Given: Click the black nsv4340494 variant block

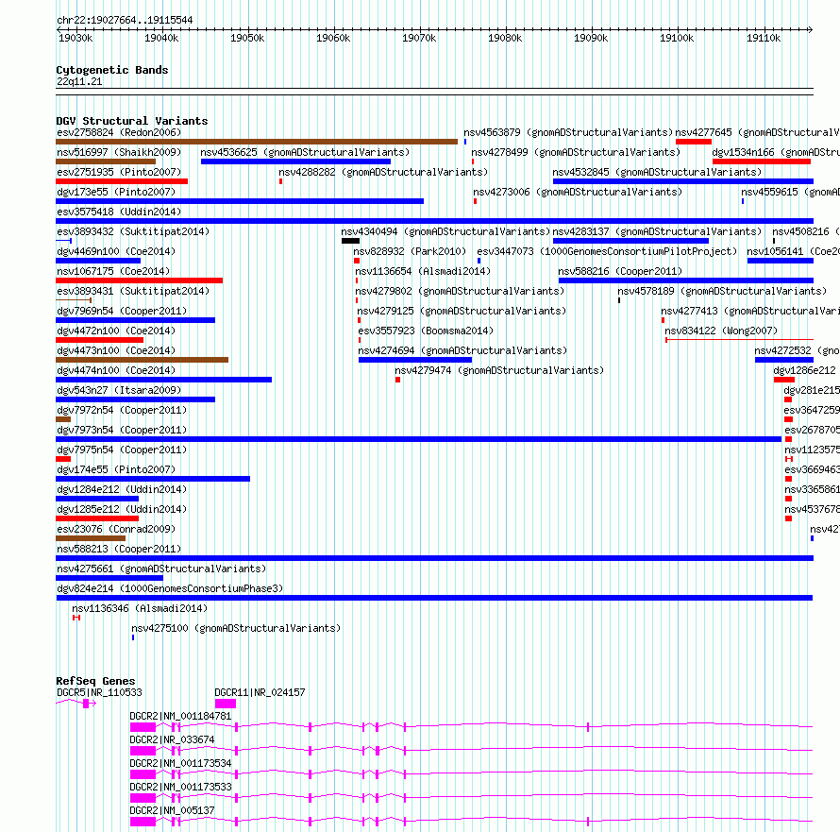Looking at the screenshot, I should [x=350, y=241].
